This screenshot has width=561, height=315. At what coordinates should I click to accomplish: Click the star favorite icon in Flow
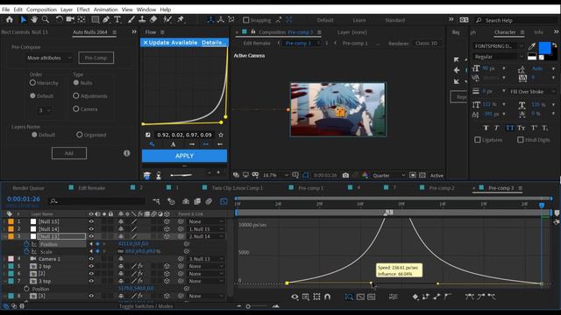221,135
